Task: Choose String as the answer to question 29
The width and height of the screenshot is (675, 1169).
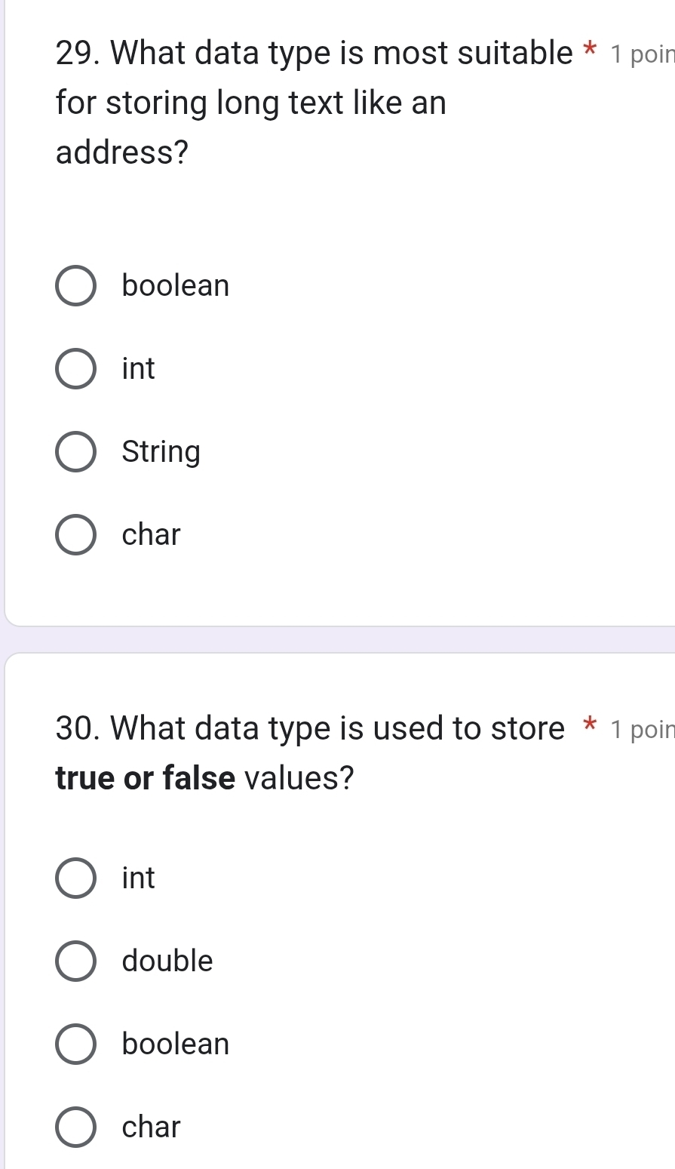Action: pos(75,452)
